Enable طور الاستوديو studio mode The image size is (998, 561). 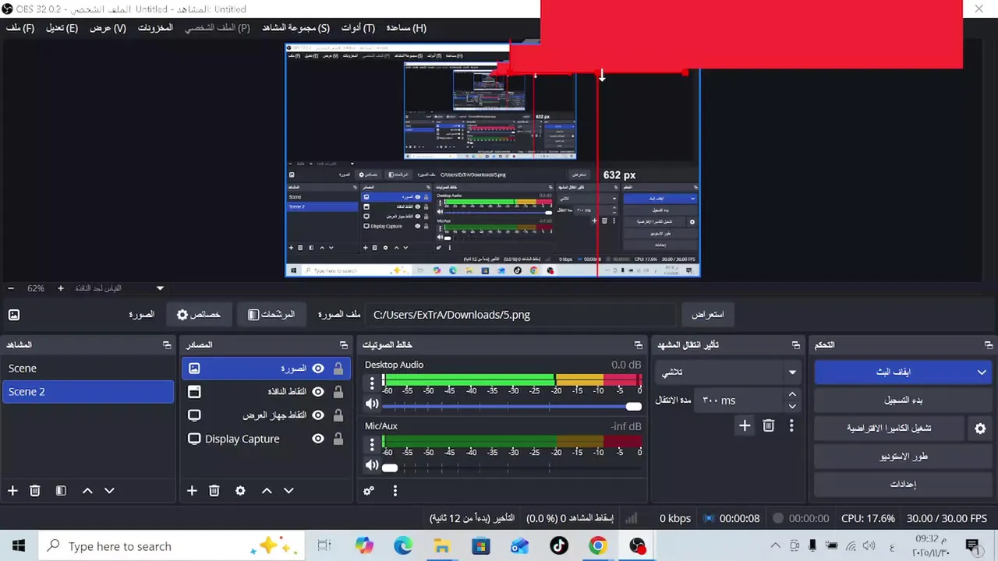coord(903,457)
